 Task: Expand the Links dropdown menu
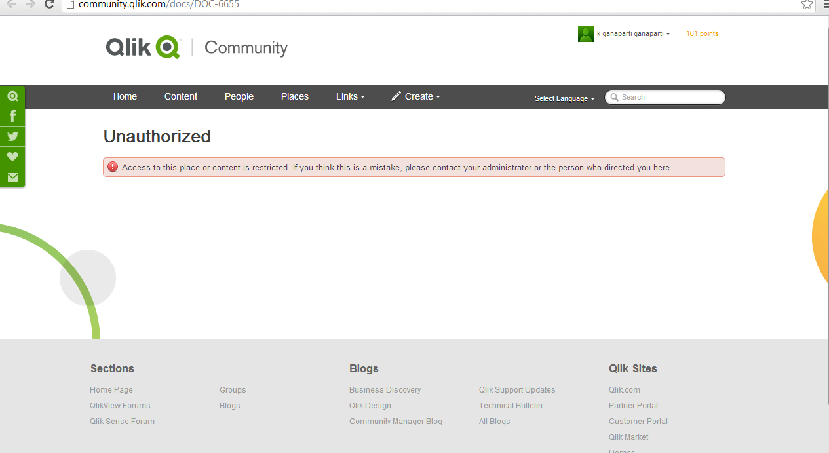tap(351, 96)
